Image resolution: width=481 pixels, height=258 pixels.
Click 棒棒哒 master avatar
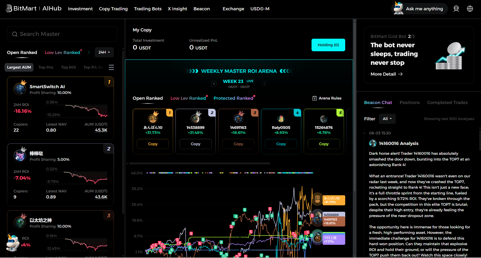(20, 155)
